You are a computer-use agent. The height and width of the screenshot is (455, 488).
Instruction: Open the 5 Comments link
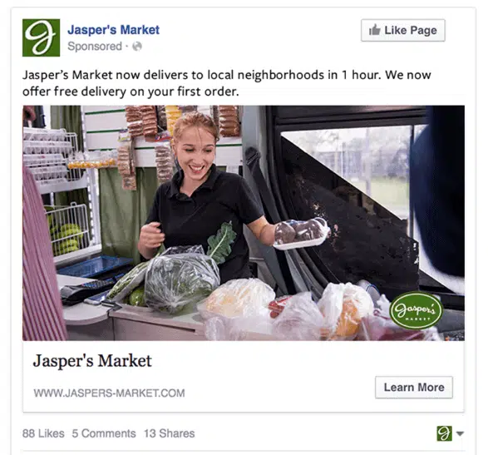pyautogui.click(x=104, y=433)
